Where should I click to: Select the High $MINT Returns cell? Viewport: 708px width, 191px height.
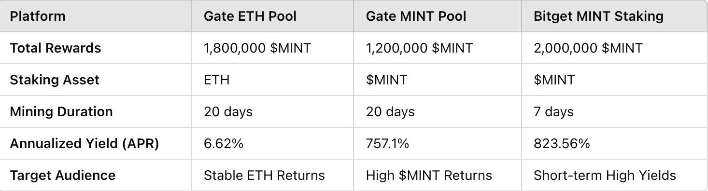coord(438,175)
